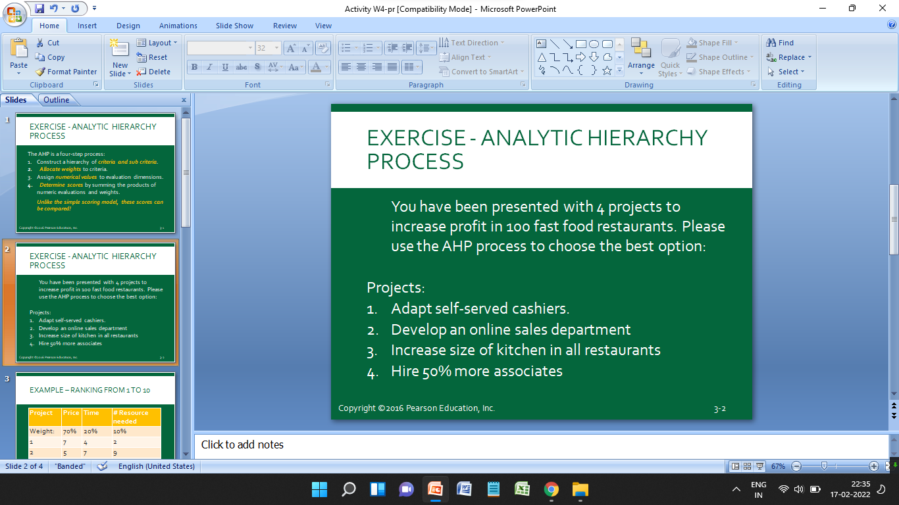Toggle bold formatting
Screen dimensions: 899x505
194,66
